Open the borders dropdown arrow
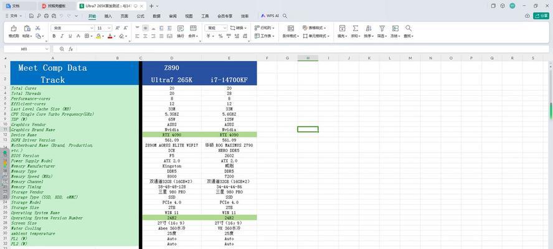The width and height of the screenshot is (553, 249). coord(91,36)
